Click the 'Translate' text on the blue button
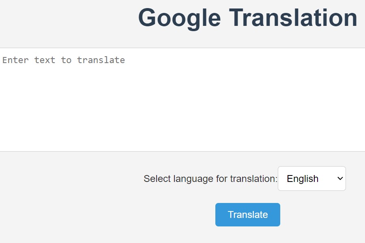The width and height of the screenshot is (365, 243). click(x=248, y=215)
